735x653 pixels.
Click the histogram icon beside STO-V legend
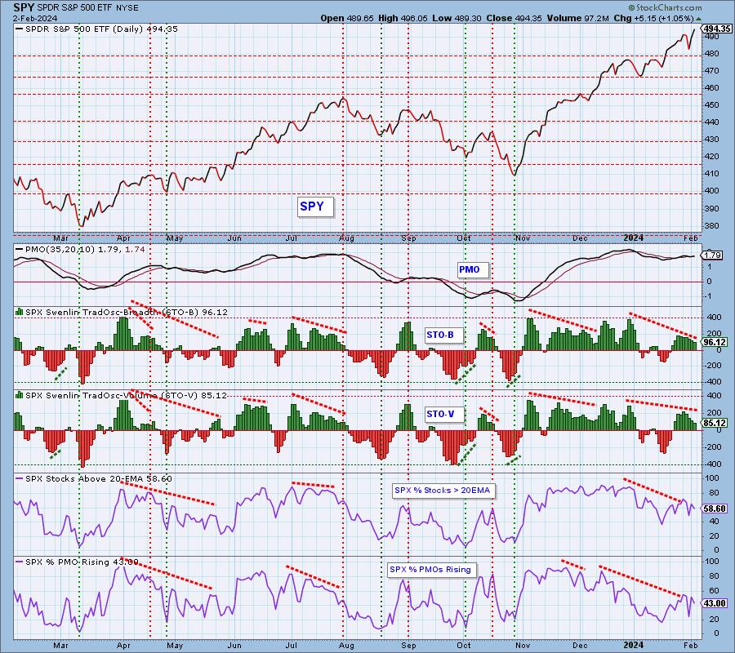(x=20, y=395)
